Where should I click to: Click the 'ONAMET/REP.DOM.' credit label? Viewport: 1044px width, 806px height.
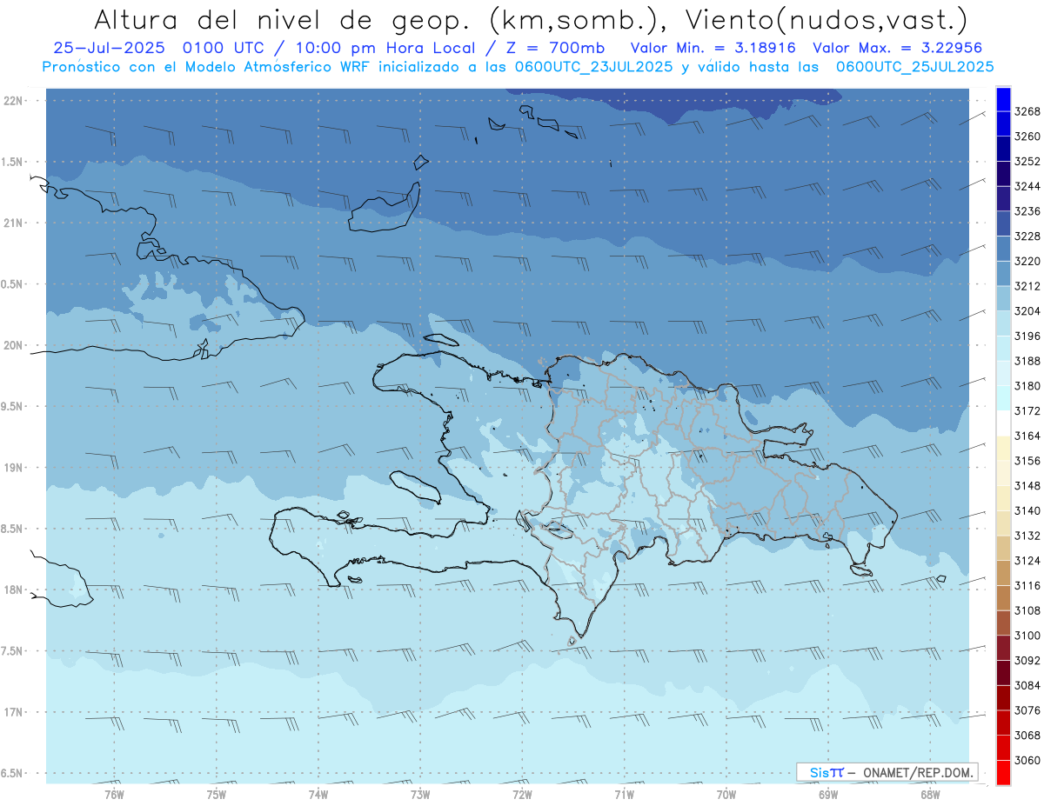tap(917, 772)
